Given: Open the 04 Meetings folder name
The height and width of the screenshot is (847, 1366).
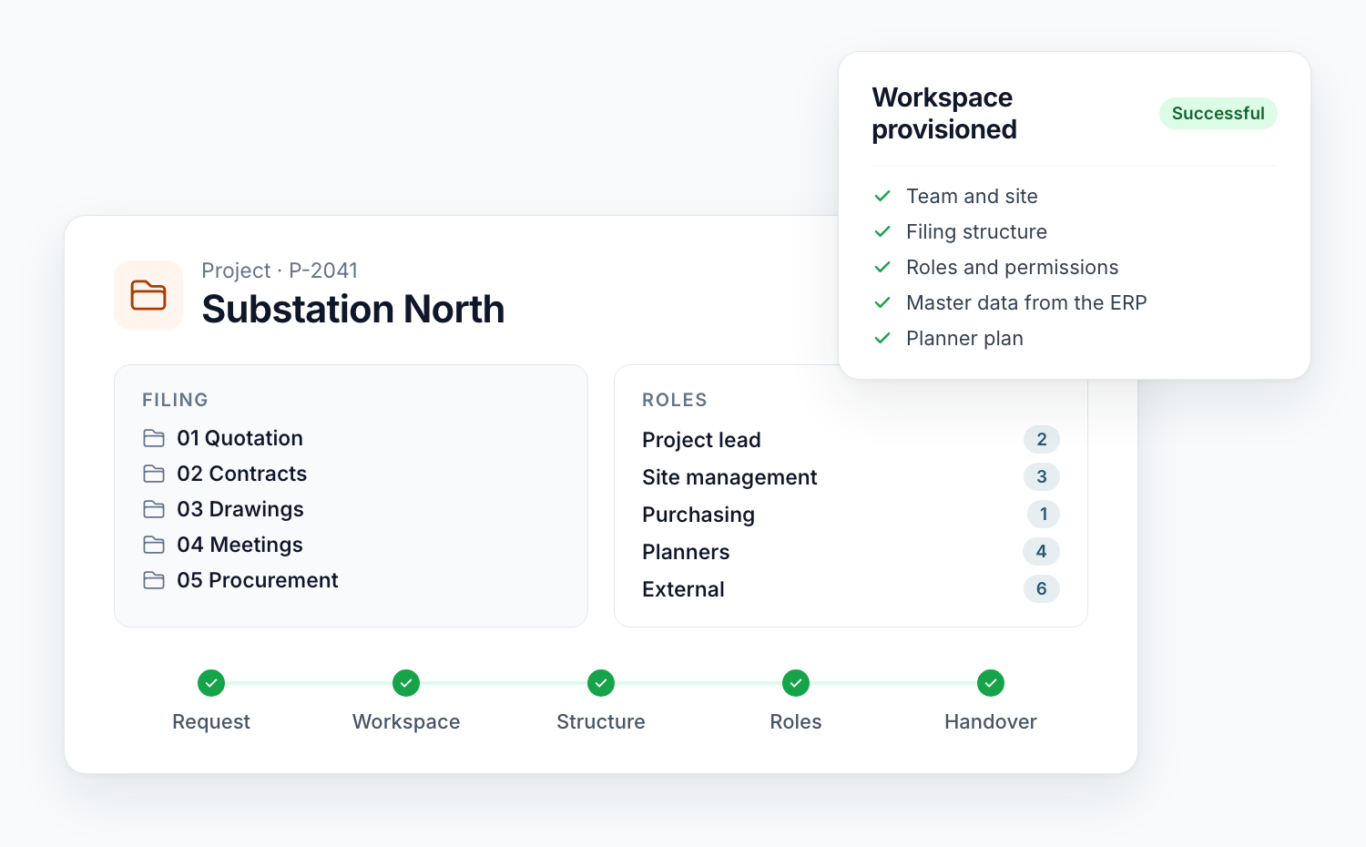Looking at the screenshot, I should coord(240,545).
